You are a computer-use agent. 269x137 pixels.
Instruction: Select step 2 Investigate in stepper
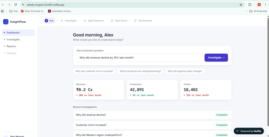(x=68, y=21)
